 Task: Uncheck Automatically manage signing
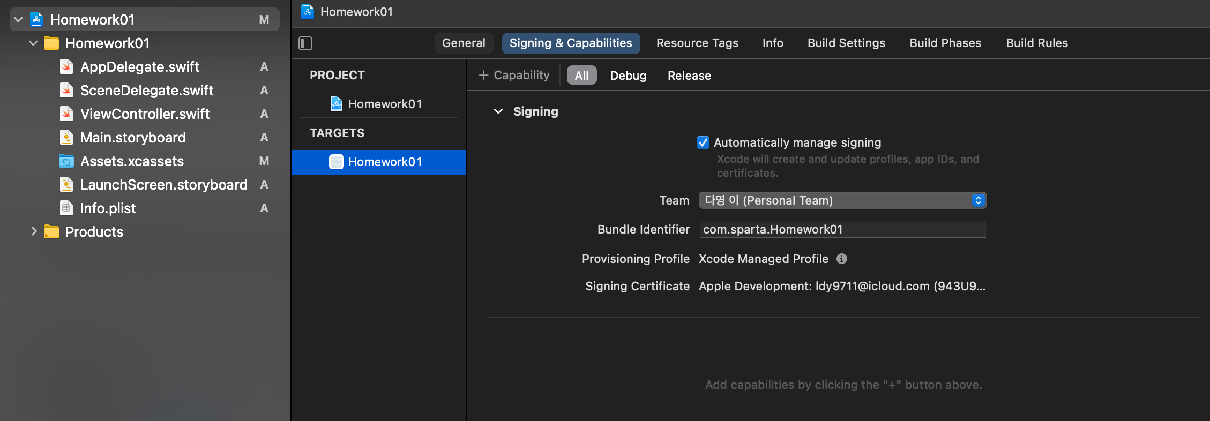click(703, 142)
